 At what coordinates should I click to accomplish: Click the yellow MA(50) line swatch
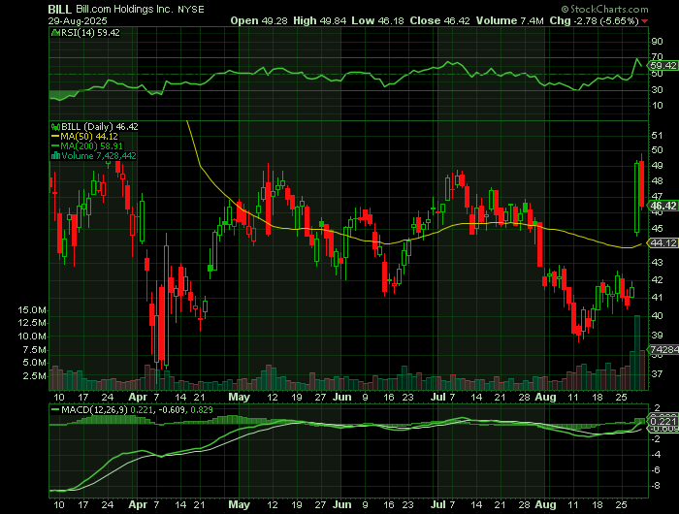click(x=55, y=137)
